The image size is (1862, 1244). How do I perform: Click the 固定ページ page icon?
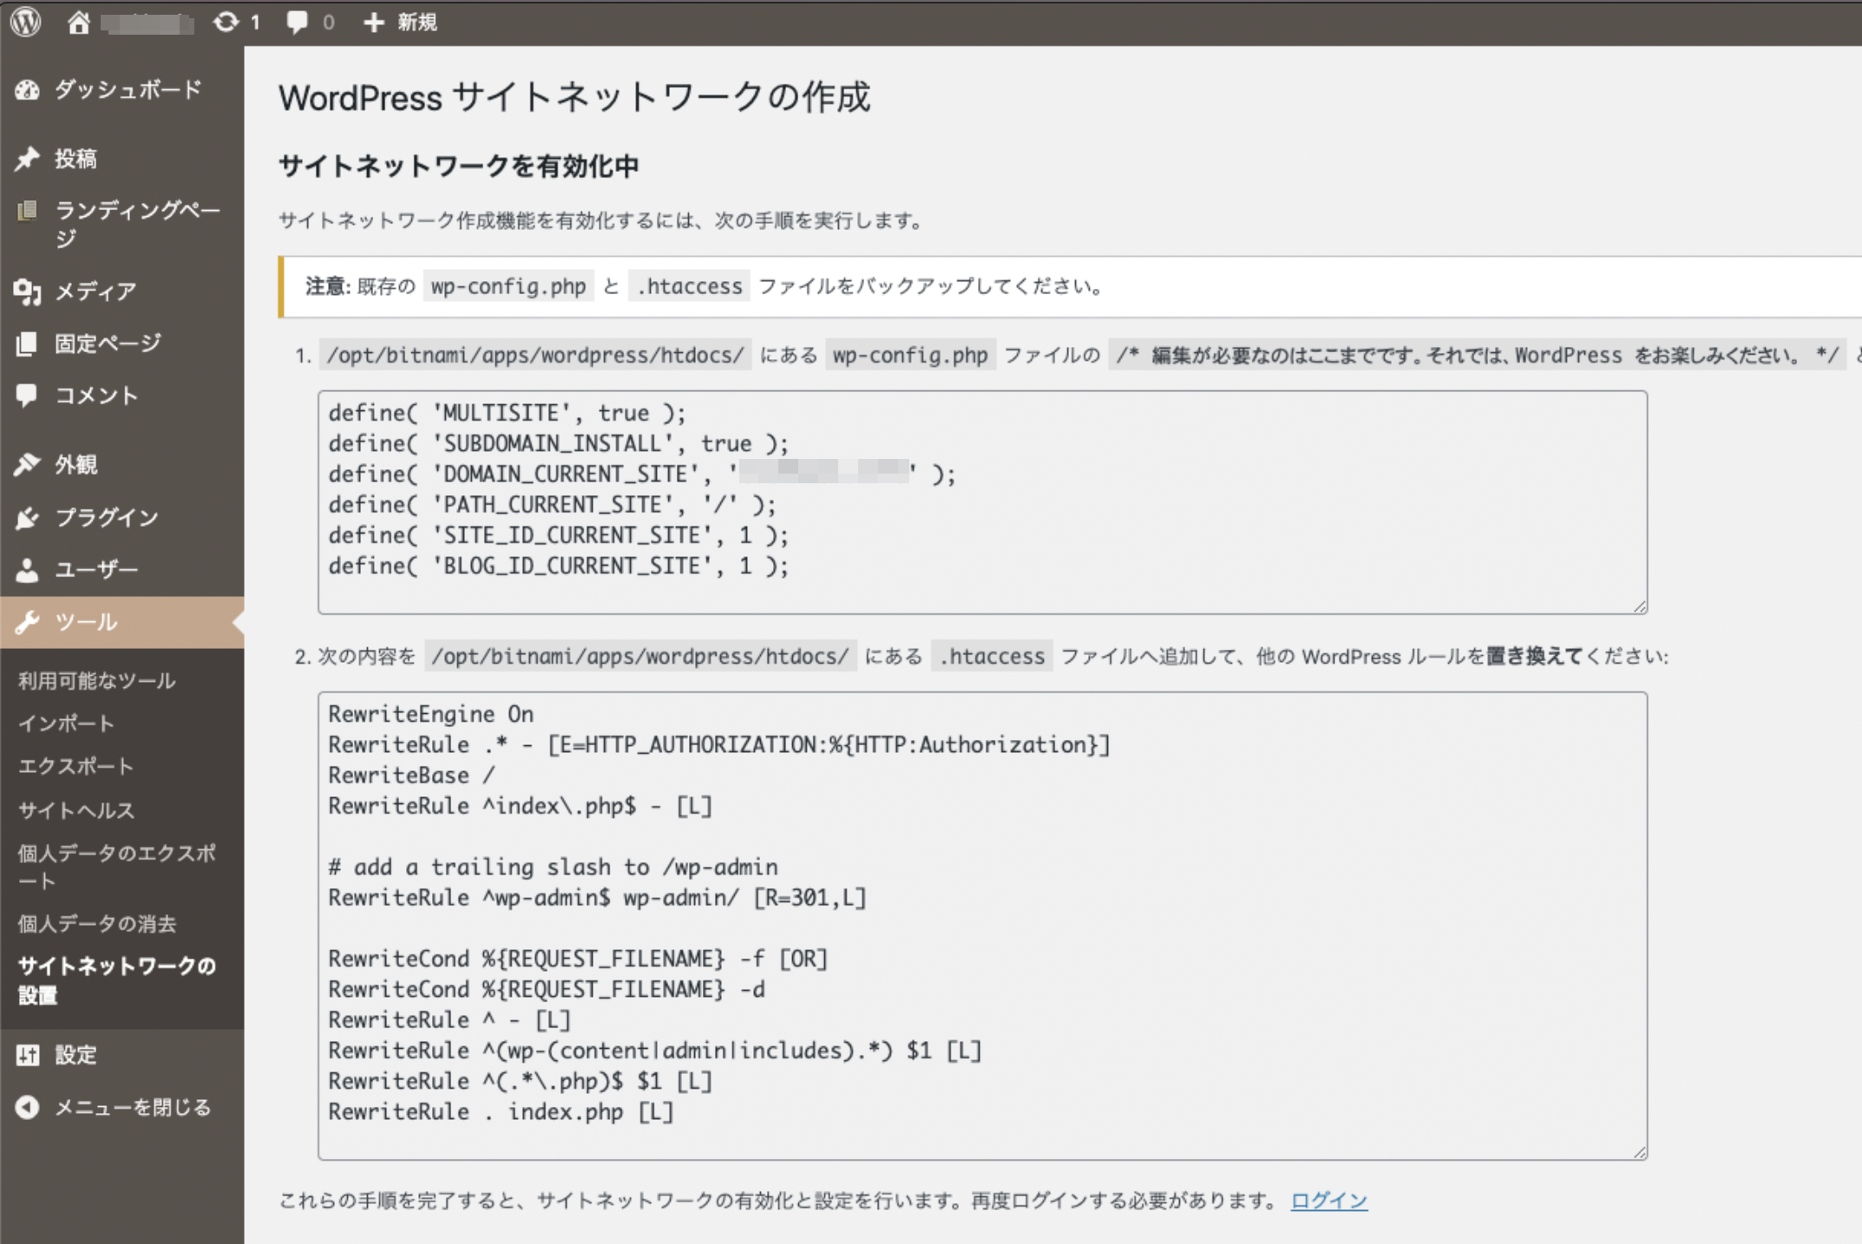pyautogui.click(x=27, y=344)
